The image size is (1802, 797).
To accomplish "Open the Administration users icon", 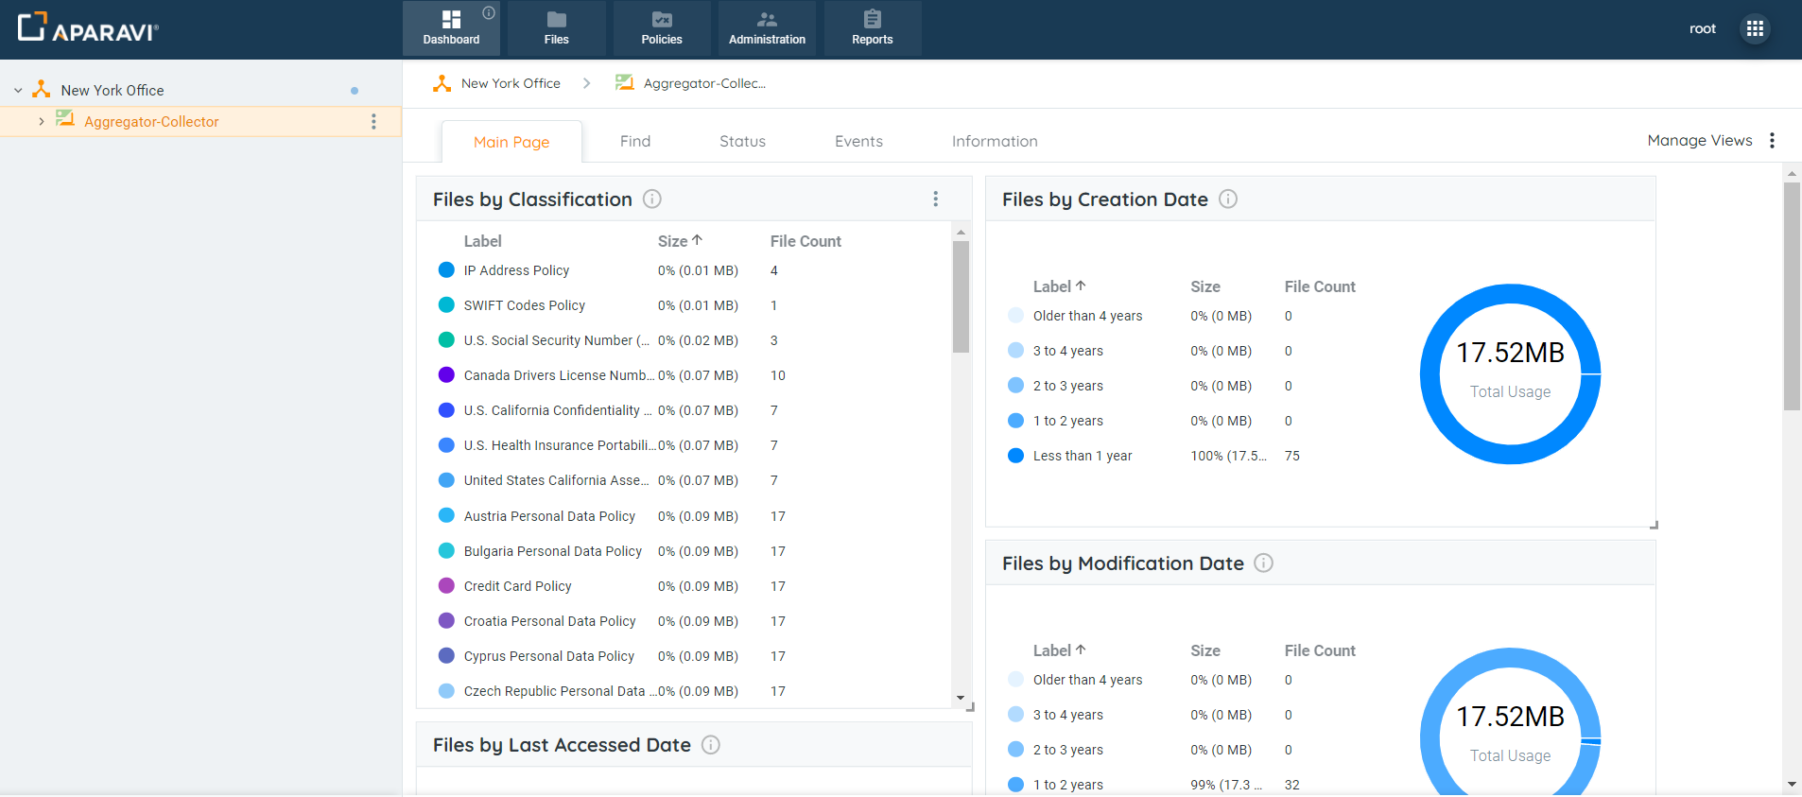I will pyautogui.click(x=767, y=20).
